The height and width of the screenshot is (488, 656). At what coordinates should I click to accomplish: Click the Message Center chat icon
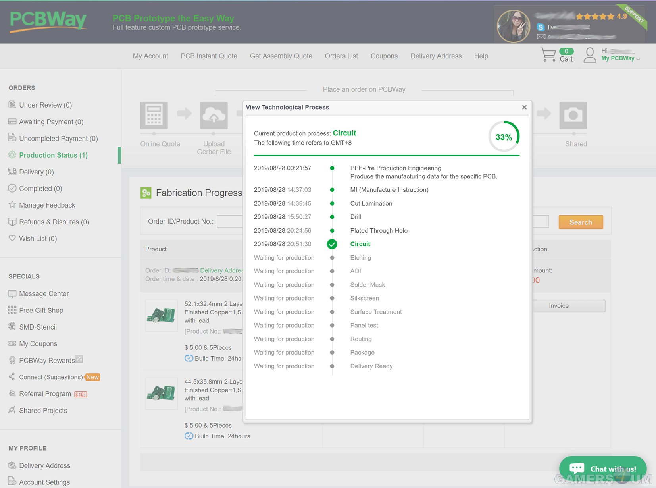[x=12, y=293]
